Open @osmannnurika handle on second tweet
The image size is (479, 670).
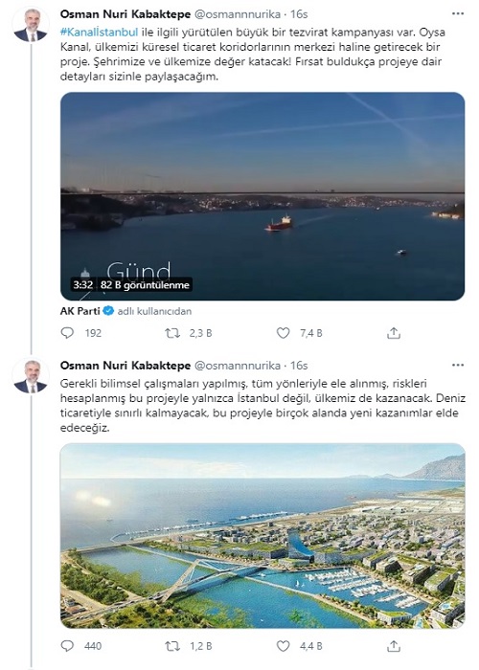[238, 366]
